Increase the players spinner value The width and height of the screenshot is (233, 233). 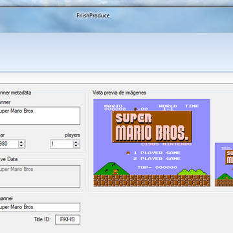click(x=76, y=142)
